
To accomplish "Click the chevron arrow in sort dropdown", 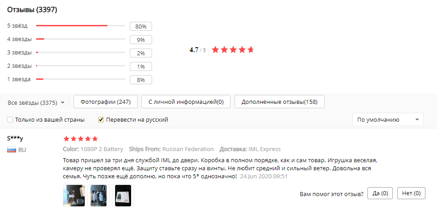I will coord(417,119).
